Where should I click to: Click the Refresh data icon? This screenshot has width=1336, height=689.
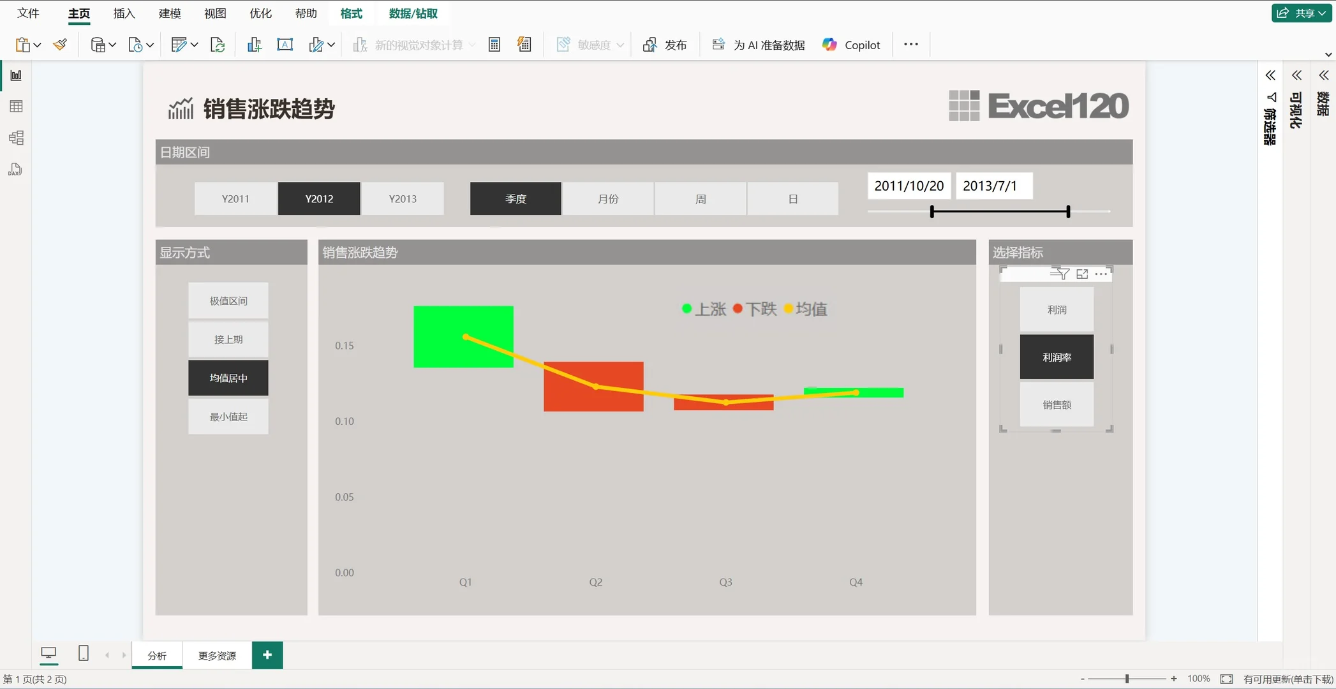click(218, 45)
